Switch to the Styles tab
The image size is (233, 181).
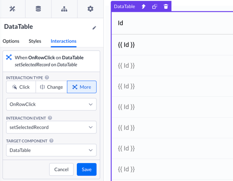click(x=35, y=41)
